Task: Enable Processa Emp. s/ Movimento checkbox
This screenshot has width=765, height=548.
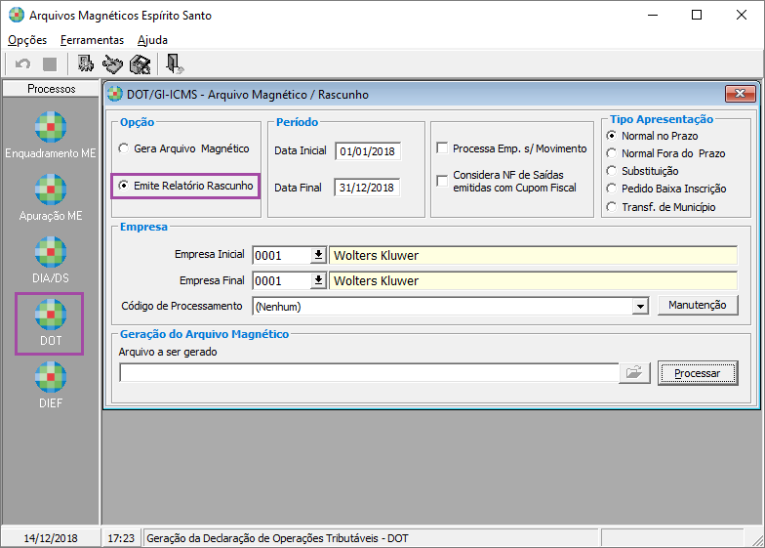Action: click(442, 148)
